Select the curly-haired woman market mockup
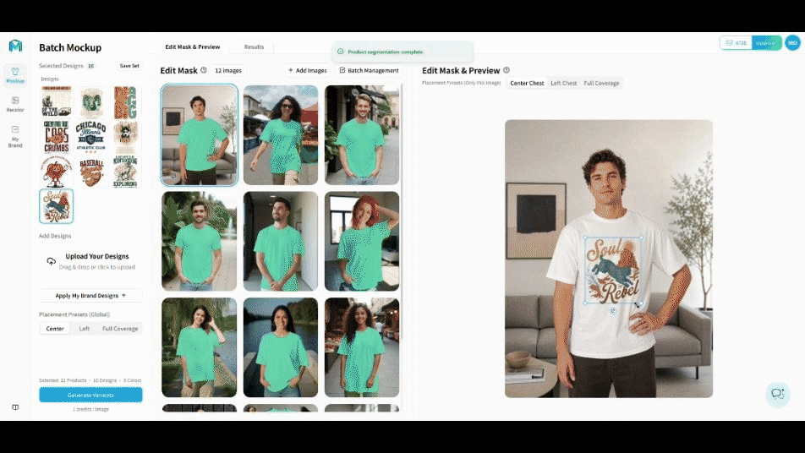 [362, 347]
